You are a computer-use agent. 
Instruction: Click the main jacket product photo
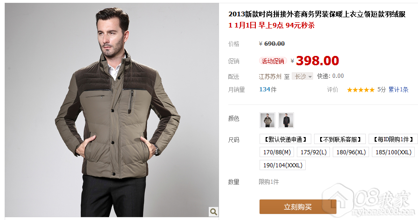coord(112,110)
